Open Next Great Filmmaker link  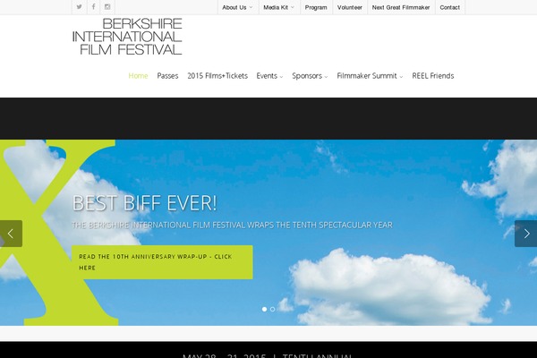click(x=401, y=7)
